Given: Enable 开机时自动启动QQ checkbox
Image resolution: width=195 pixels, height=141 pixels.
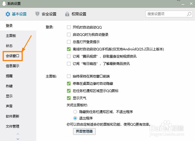Looking at the screenshot, I should pyautogui.click(x=69, y=27).
